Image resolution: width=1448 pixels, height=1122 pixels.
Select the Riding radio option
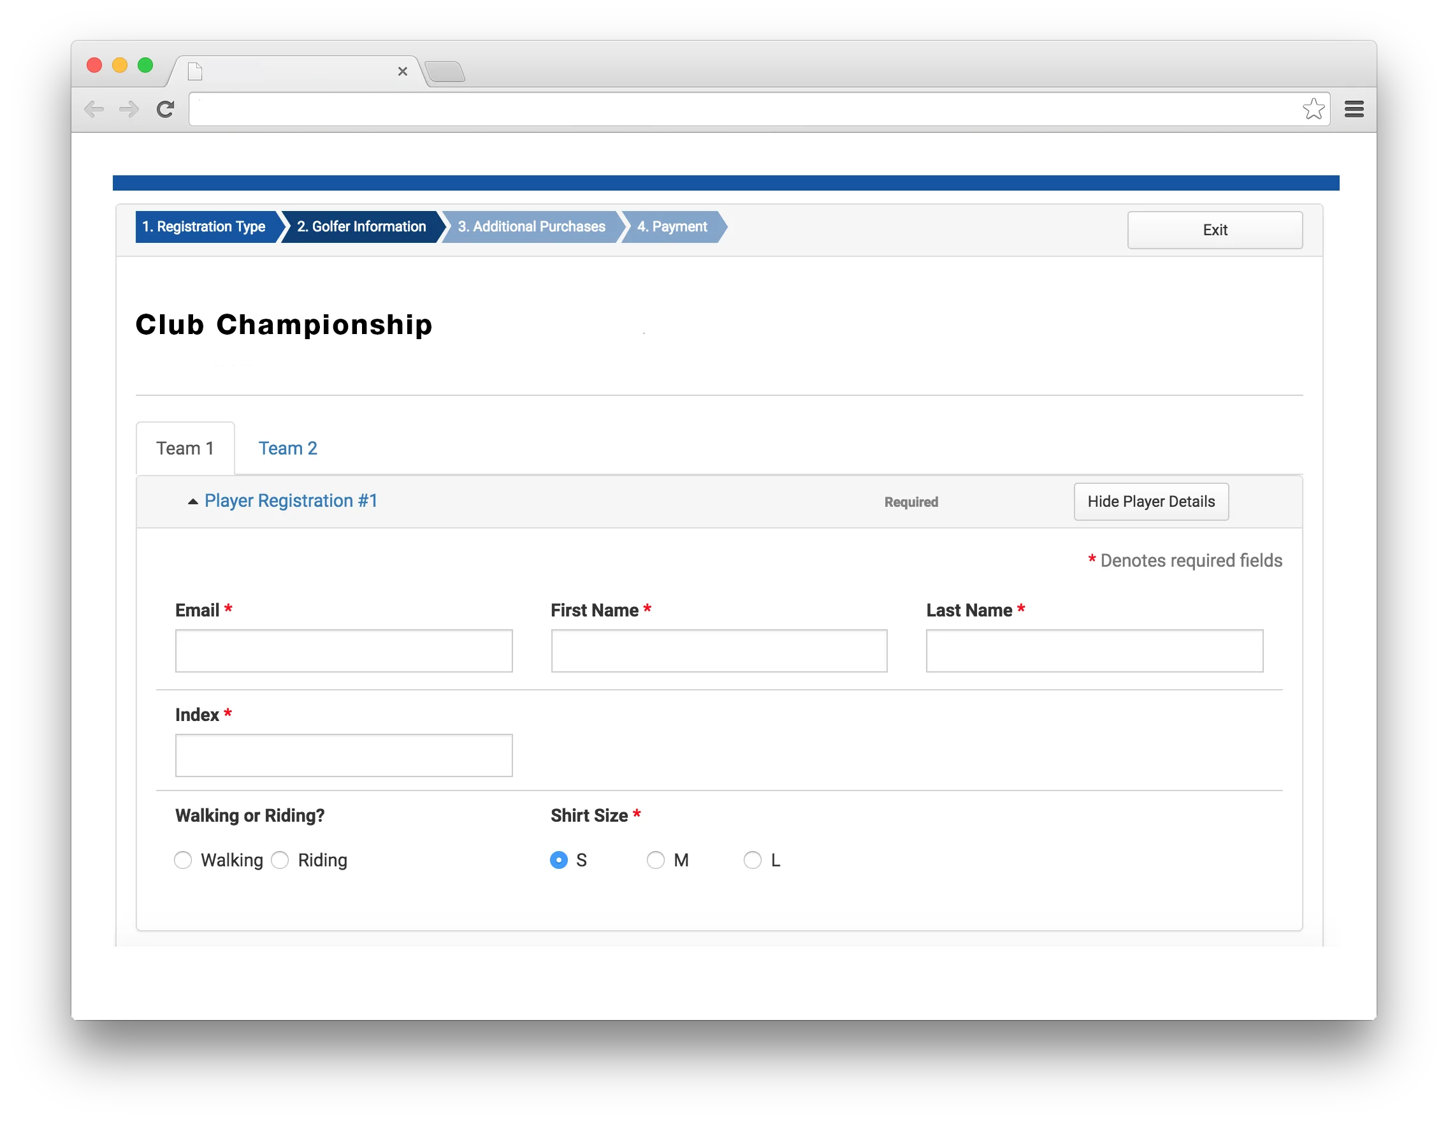280,860
